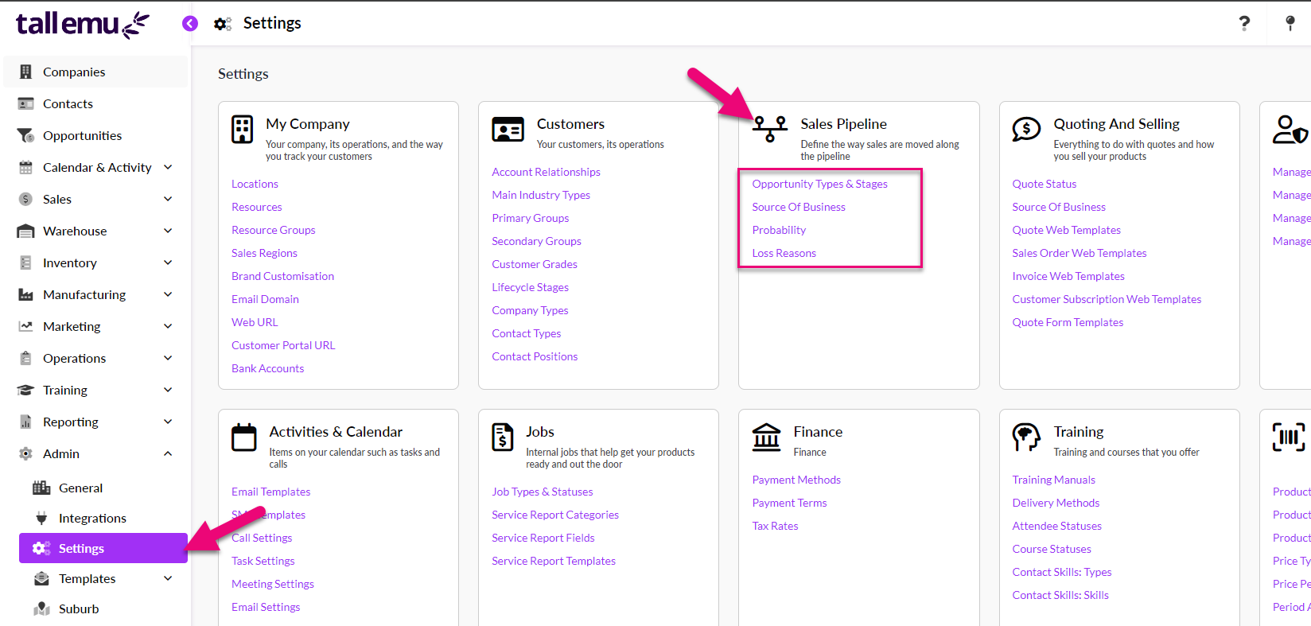Screen dimensions: 1311x626
Task: Click the Finance bank icon
Action: tap(766, 437)
